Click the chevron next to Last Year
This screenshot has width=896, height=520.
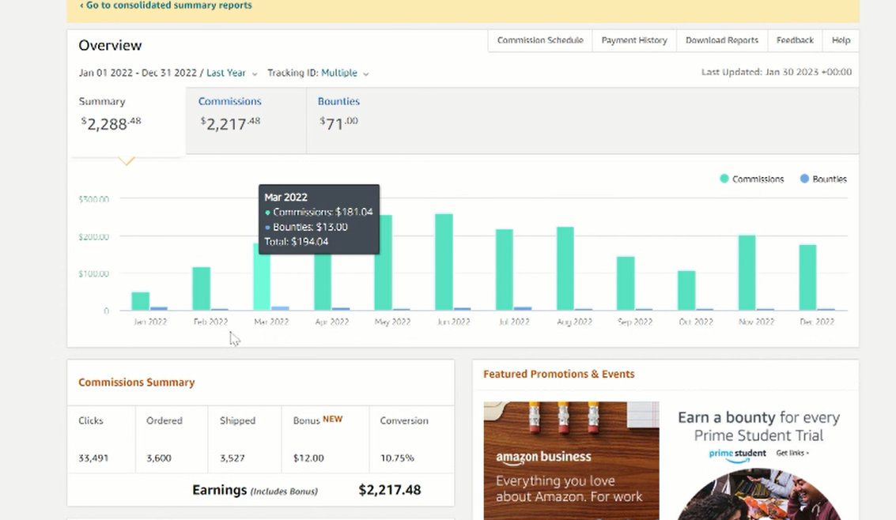point(255,74)
